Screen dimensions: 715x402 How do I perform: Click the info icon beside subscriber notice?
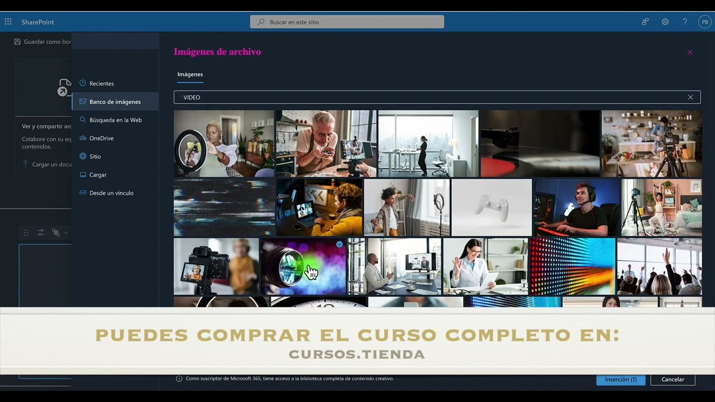179,379
